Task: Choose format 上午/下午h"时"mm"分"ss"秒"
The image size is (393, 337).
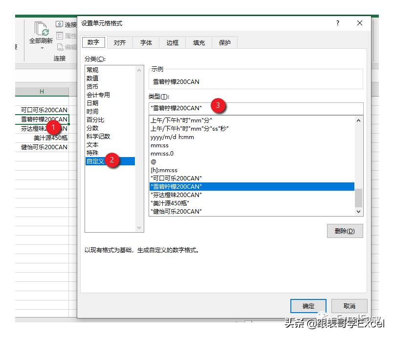Action: tap(252, 128)
